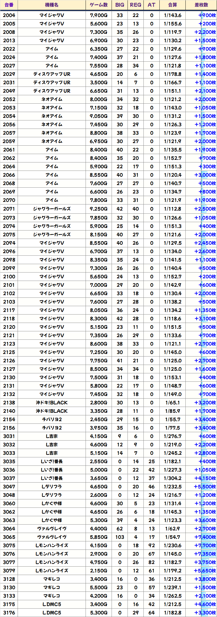The width and height of the screenshot is (217, 617).
Task: Select the 9,250G game count cell
Action: pos(99,209)
